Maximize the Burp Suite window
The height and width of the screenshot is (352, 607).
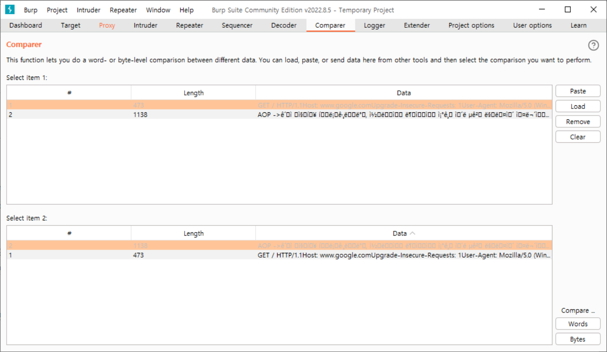tap(568, 9)
